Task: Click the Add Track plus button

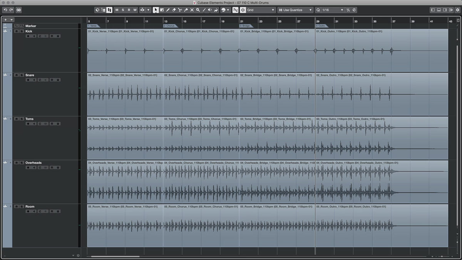Action: tap(5, 19)
